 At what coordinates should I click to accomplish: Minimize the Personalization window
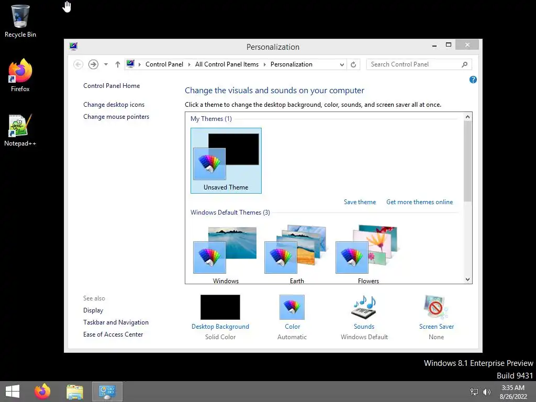[434, 45]
